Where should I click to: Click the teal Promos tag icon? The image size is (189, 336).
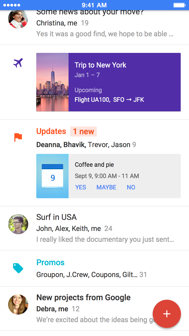[x=18, y=268]
